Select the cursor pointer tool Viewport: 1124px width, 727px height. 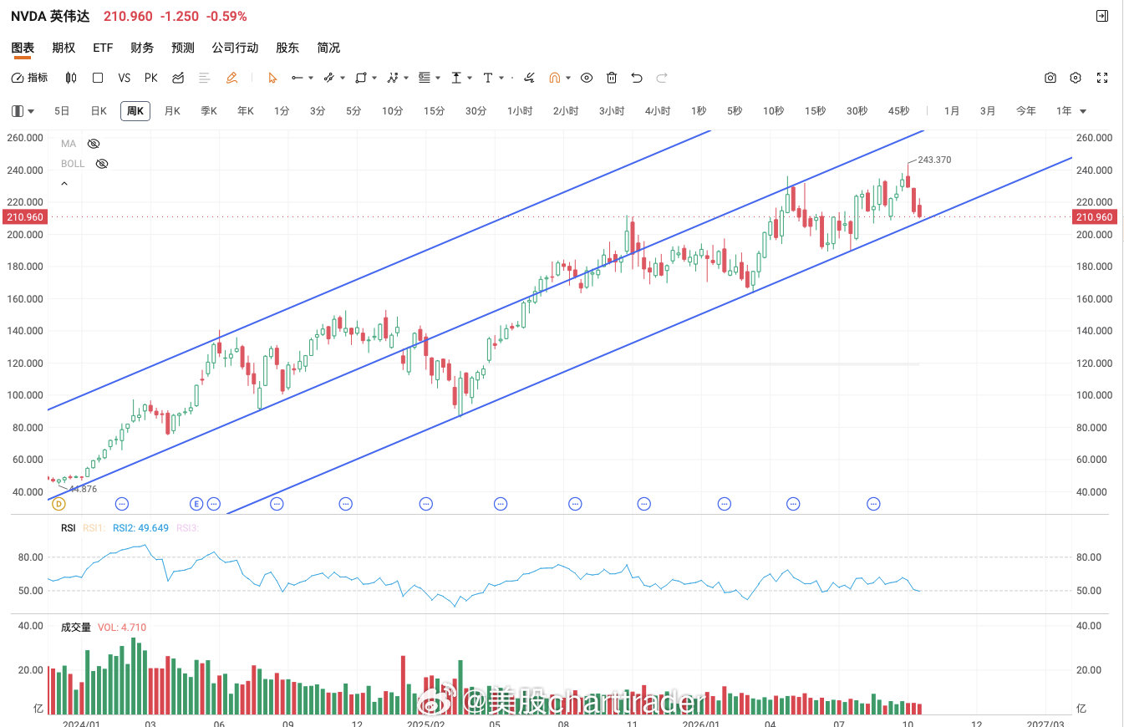pyautogui.click(x=272, y=78)
